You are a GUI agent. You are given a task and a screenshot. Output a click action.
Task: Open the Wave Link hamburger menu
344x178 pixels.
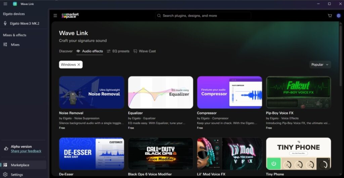(5, 4)
